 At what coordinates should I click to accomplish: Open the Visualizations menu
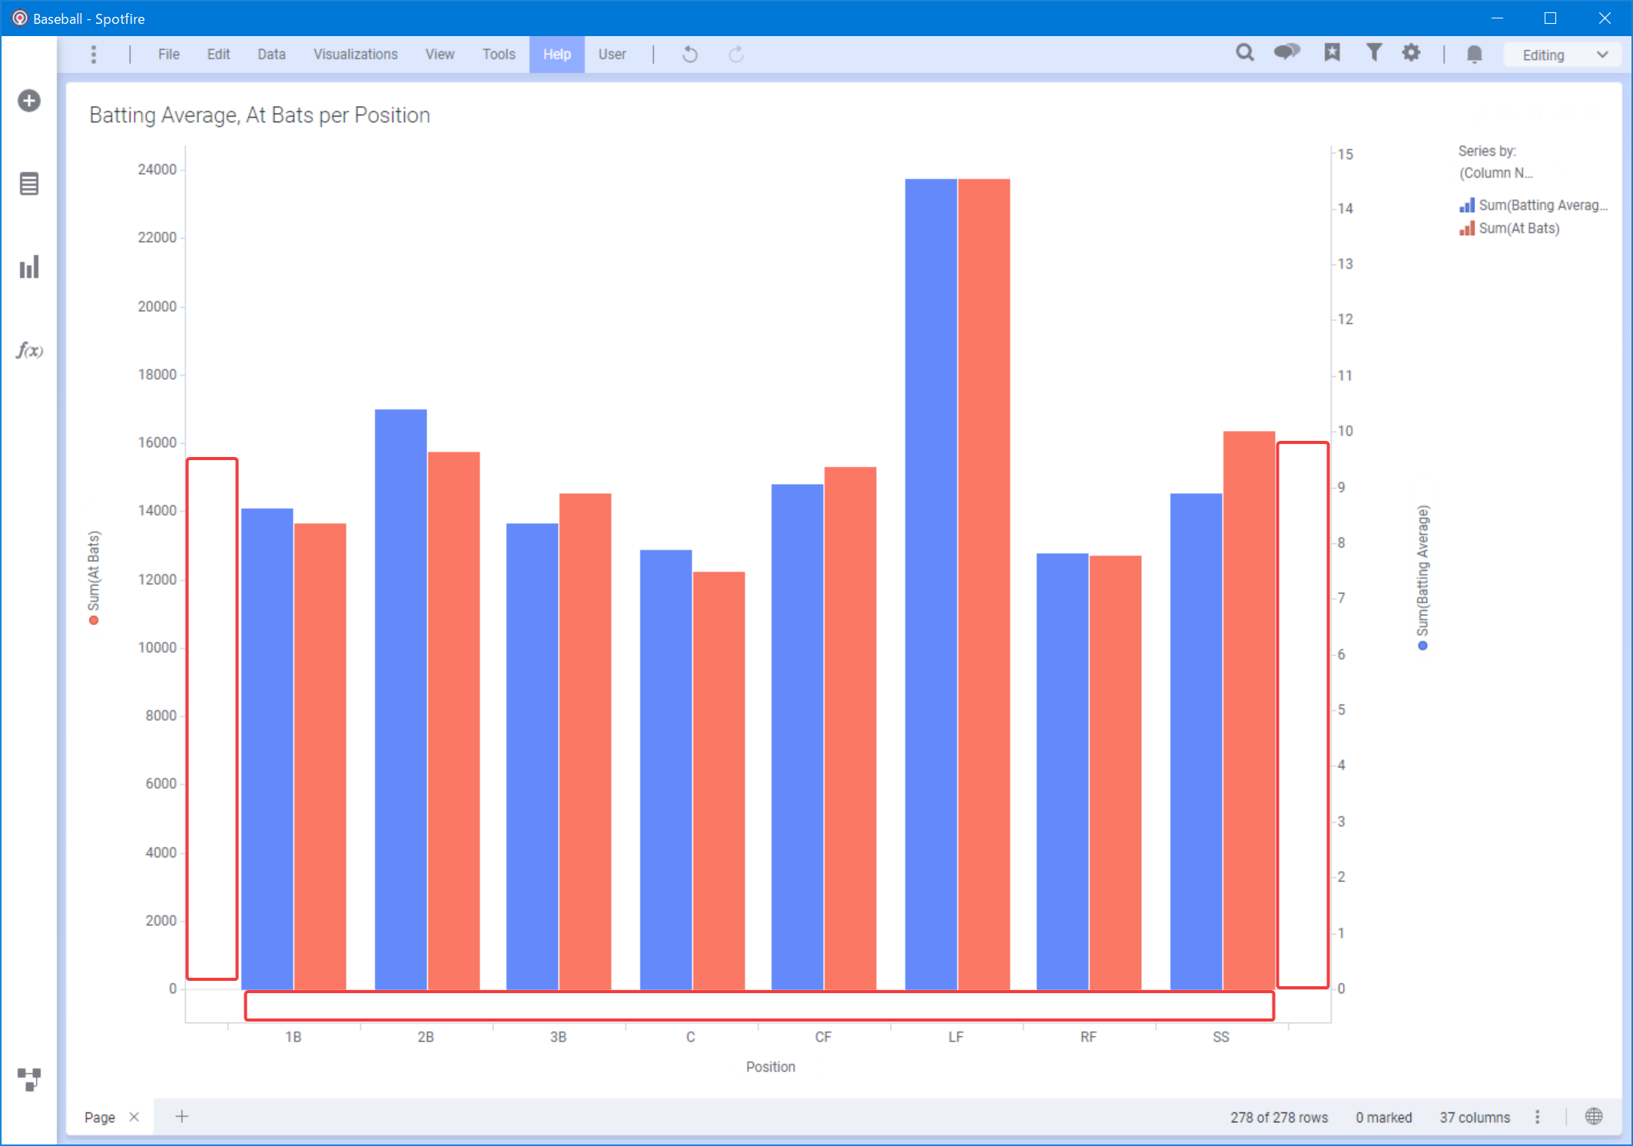(355, 55)
